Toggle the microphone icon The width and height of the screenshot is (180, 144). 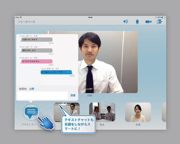pyautogui.click(x=137, y=22)
